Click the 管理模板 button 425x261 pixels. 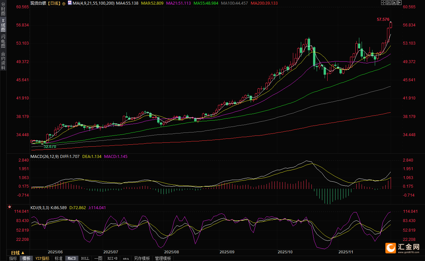pos(163,258)
